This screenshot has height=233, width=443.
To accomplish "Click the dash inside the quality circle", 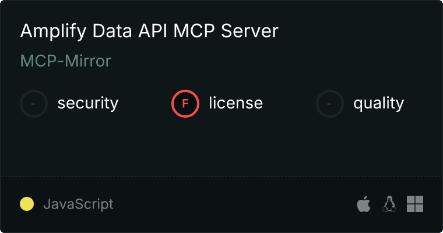I will 330,104.
